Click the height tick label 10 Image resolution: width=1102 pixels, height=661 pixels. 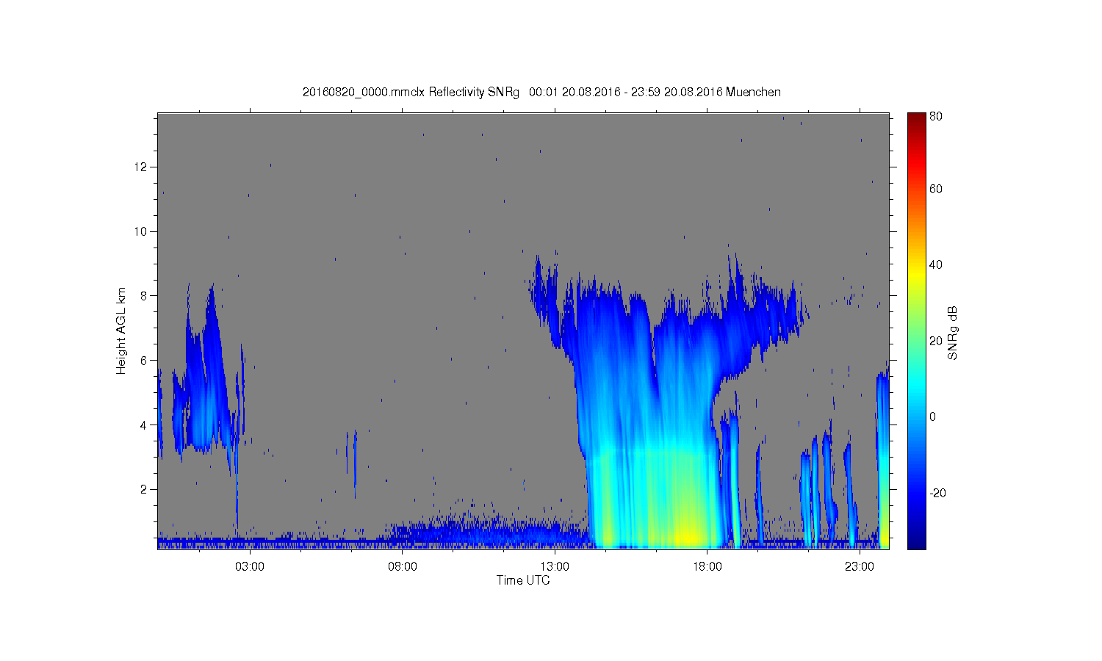141,231
